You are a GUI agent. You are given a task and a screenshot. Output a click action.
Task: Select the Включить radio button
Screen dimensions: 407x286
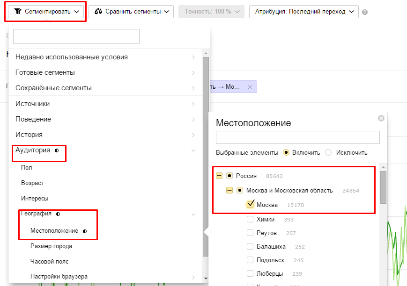click(286, 153)
